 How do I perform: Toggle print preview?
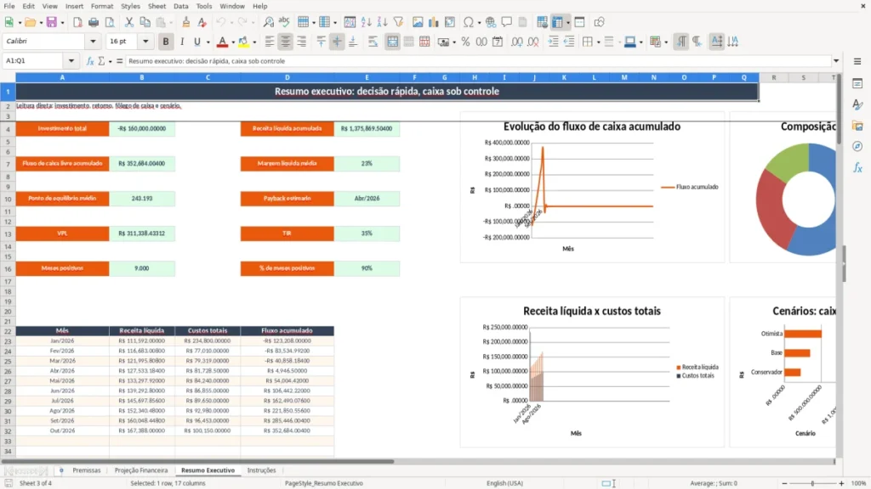click(x=110, y=22)
